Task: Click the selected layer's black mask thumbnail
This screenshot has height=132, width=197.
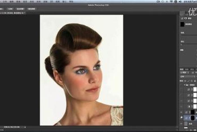Action: pos(192,118)
